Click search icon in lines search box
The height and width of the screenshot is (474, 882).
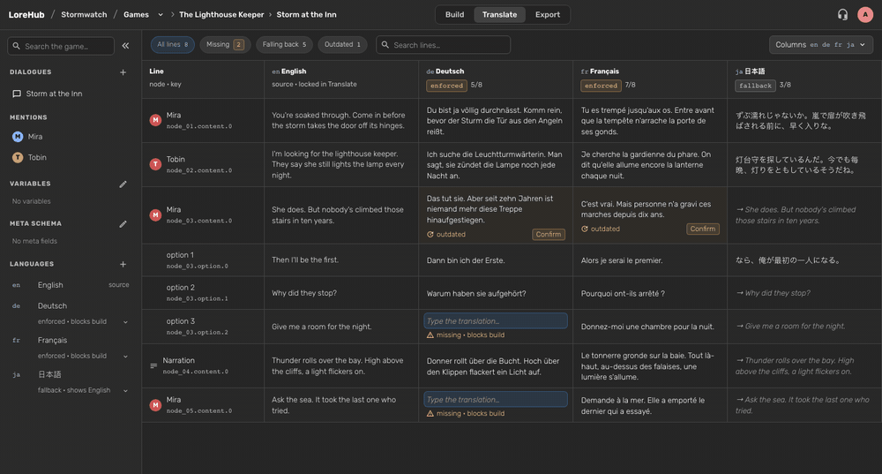[x=385, y=44]
